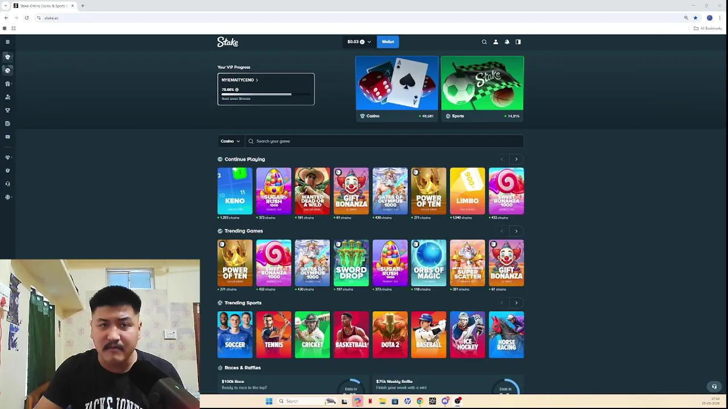Open Limbo game thumbnail
This screenshot has height=409, width=728.
click(468, 191)
